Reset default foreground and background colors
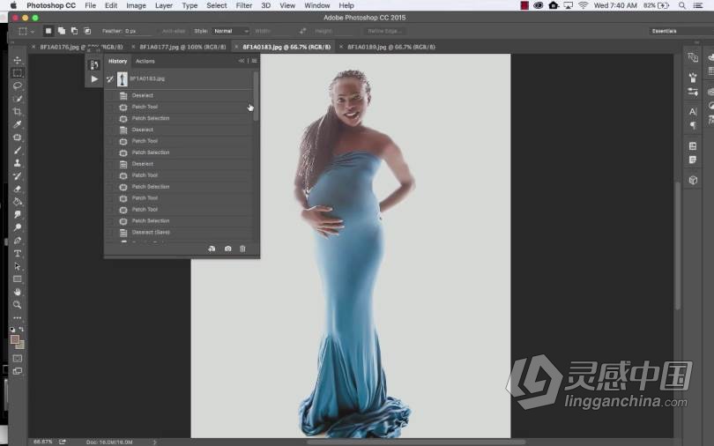Screen dimensions: 714x446 12,329
